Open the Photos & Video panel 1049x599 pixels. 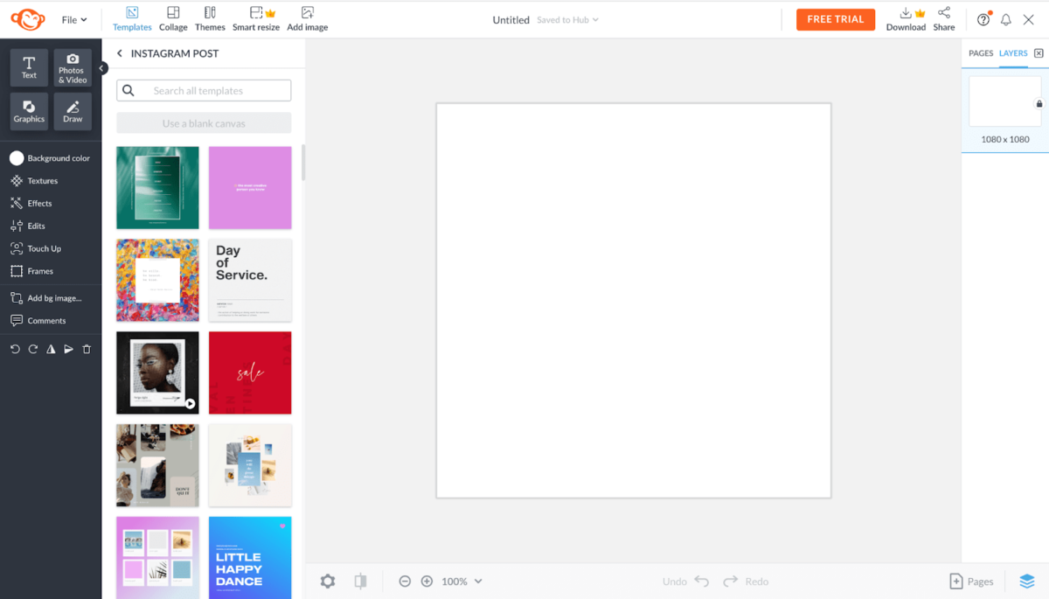point(72,66)
